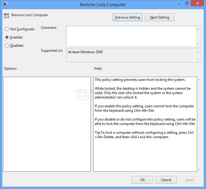Screen dimensions: 206x189
Task: Advance to Next Setting
Action: 160,17
